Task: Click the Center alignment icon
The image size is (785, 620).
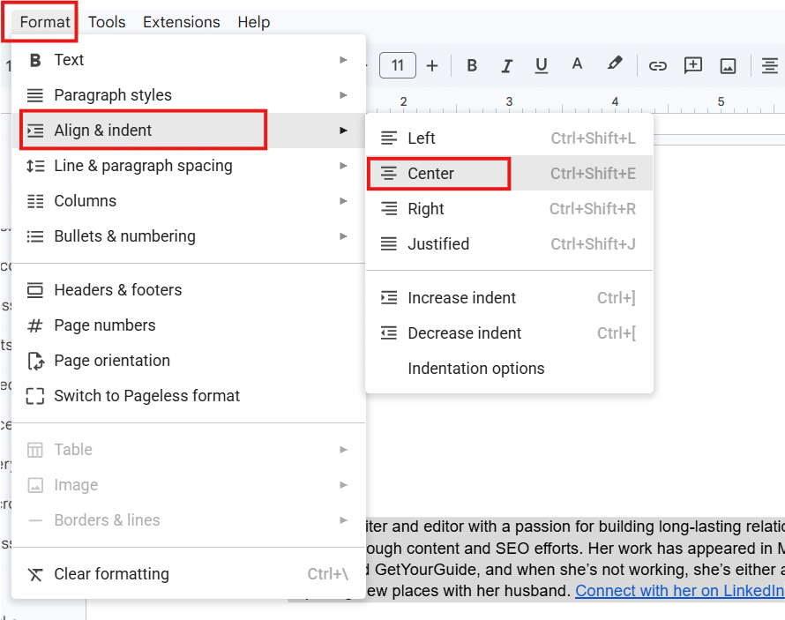Action: coord(388,173)
